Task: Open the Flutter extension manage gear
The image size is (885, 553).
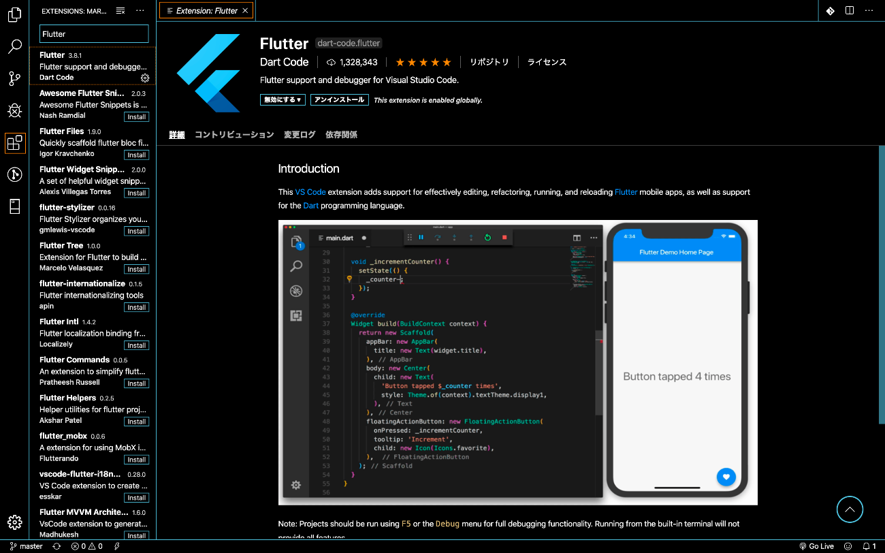Action: (x=145, y=78)
